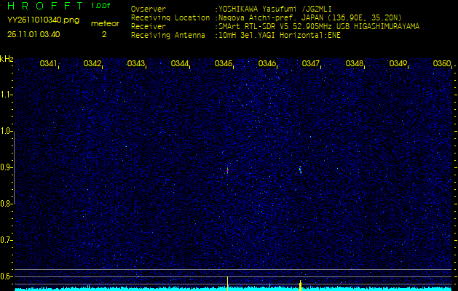Image resolution: width=458 pixels, height=291 pixels.
Task: Click the 1.0 kHz axis label
Action: (5, 131)
